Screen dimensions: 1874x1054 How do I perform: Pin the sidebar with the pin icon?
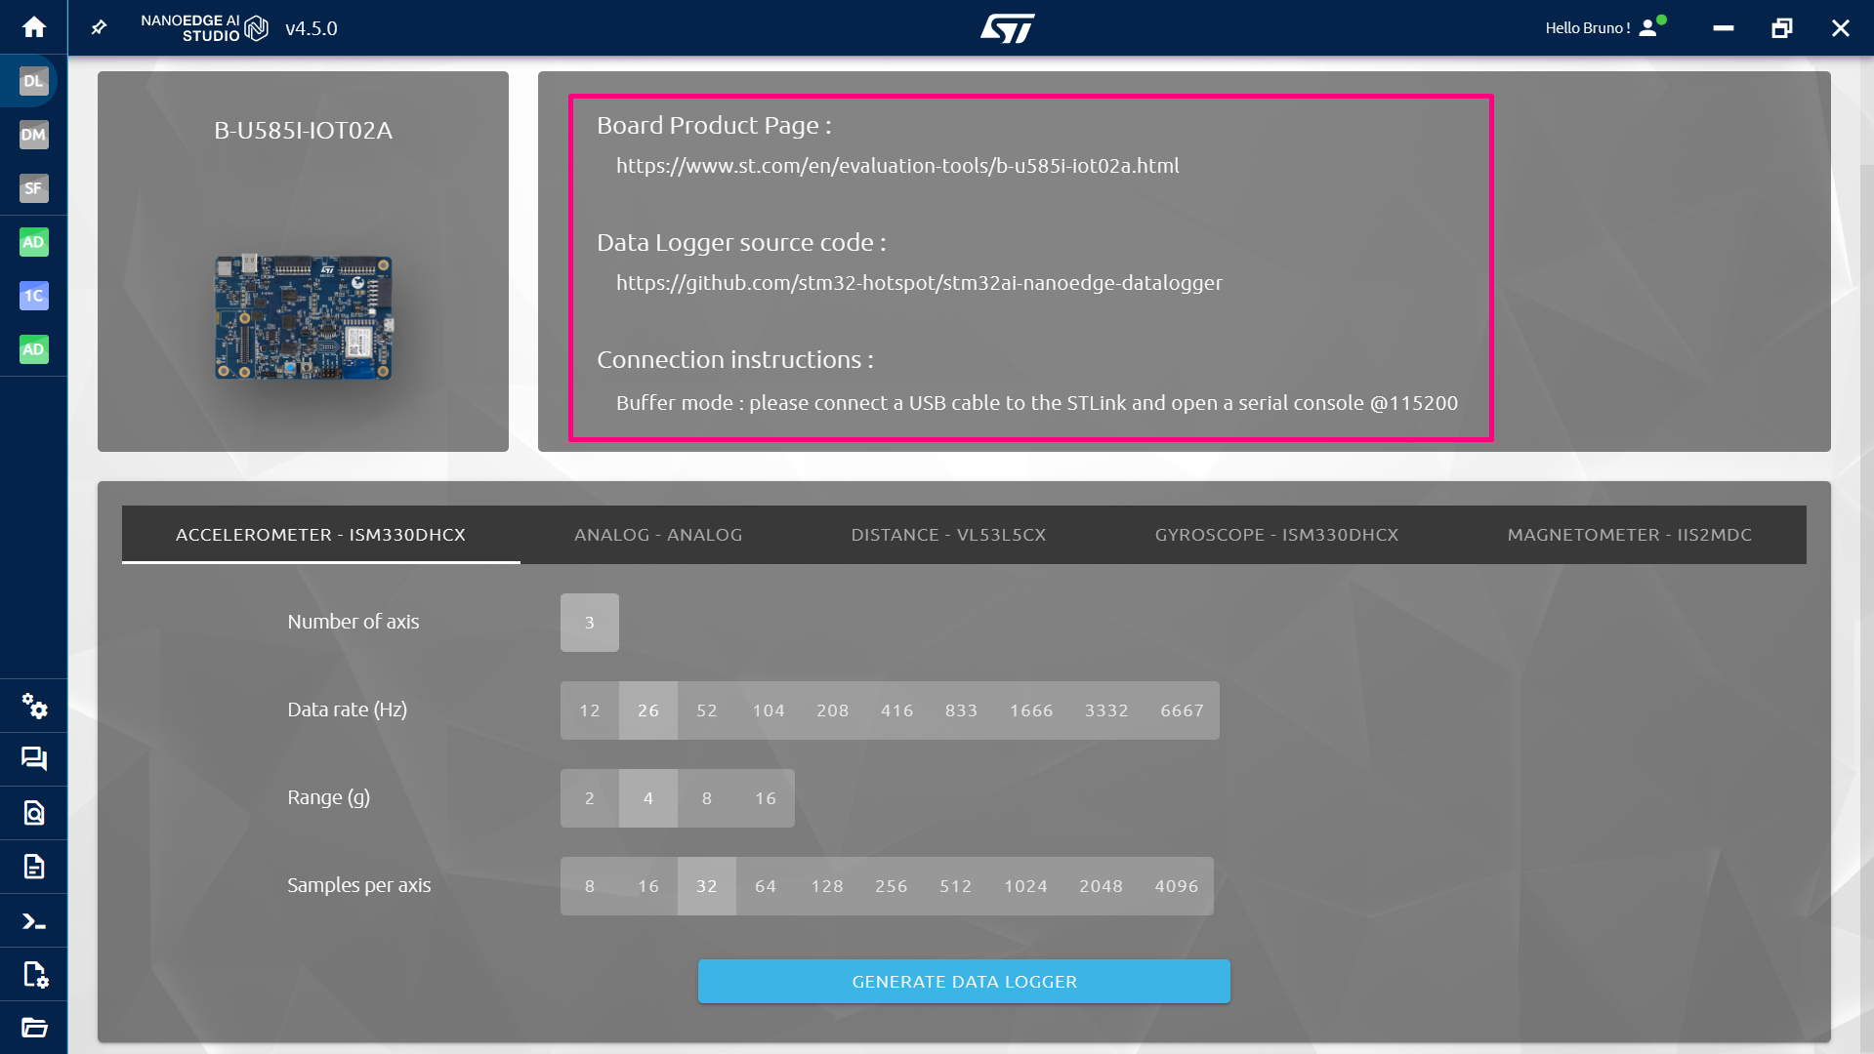(x=98, y=27)
